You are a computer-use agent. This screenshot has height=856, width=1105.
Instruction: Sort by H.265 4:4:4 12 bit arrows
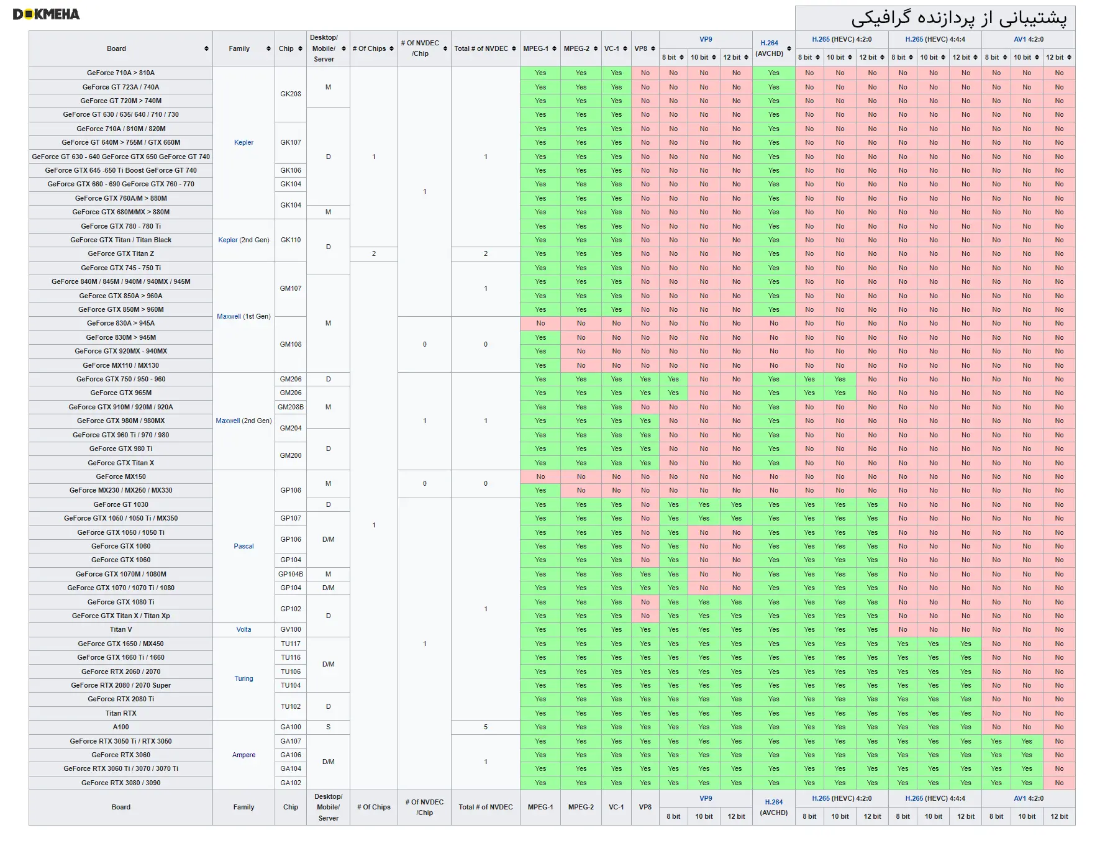pyautogui.click(x=976, y=57)
